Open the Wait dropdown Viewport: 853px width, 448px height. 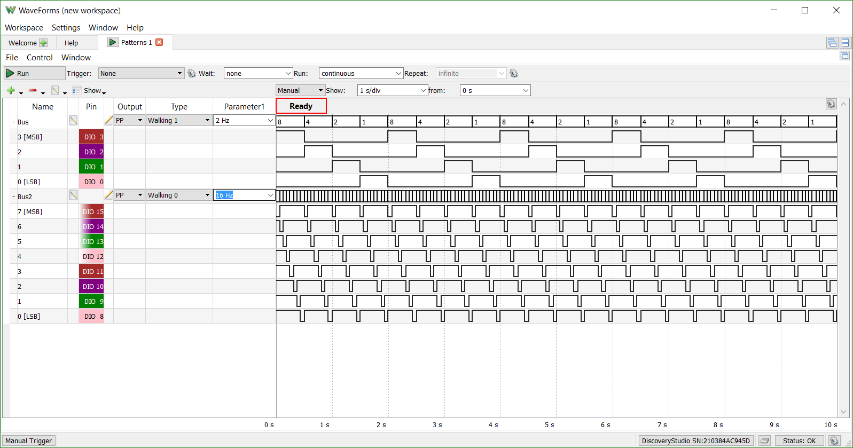[x=258, y=73]
